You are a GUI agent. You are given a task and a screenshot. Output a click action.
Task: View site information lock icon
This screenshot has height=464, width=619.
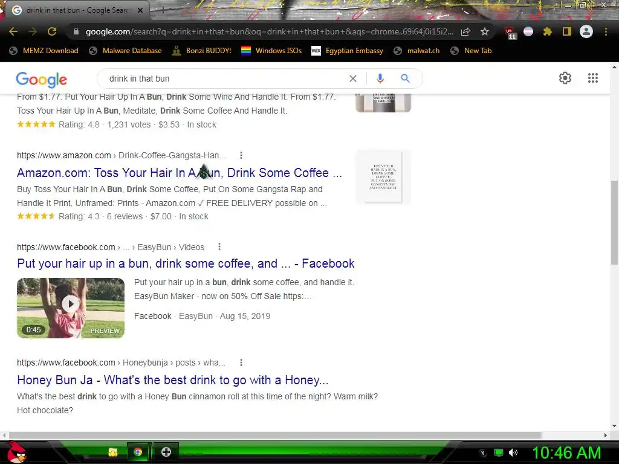coord(76,31)
